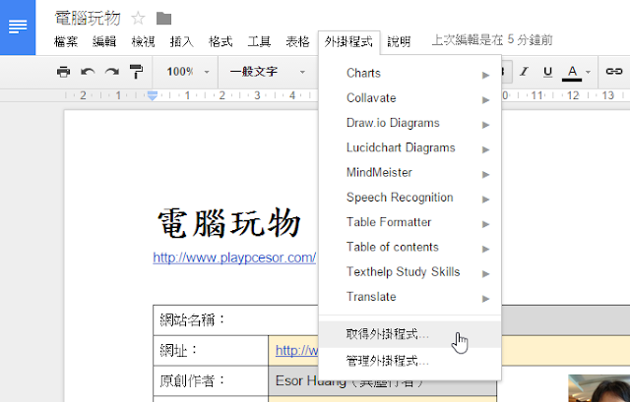Click the 網址： table cell
The image size is (630, 402).
tap(211, 351)
